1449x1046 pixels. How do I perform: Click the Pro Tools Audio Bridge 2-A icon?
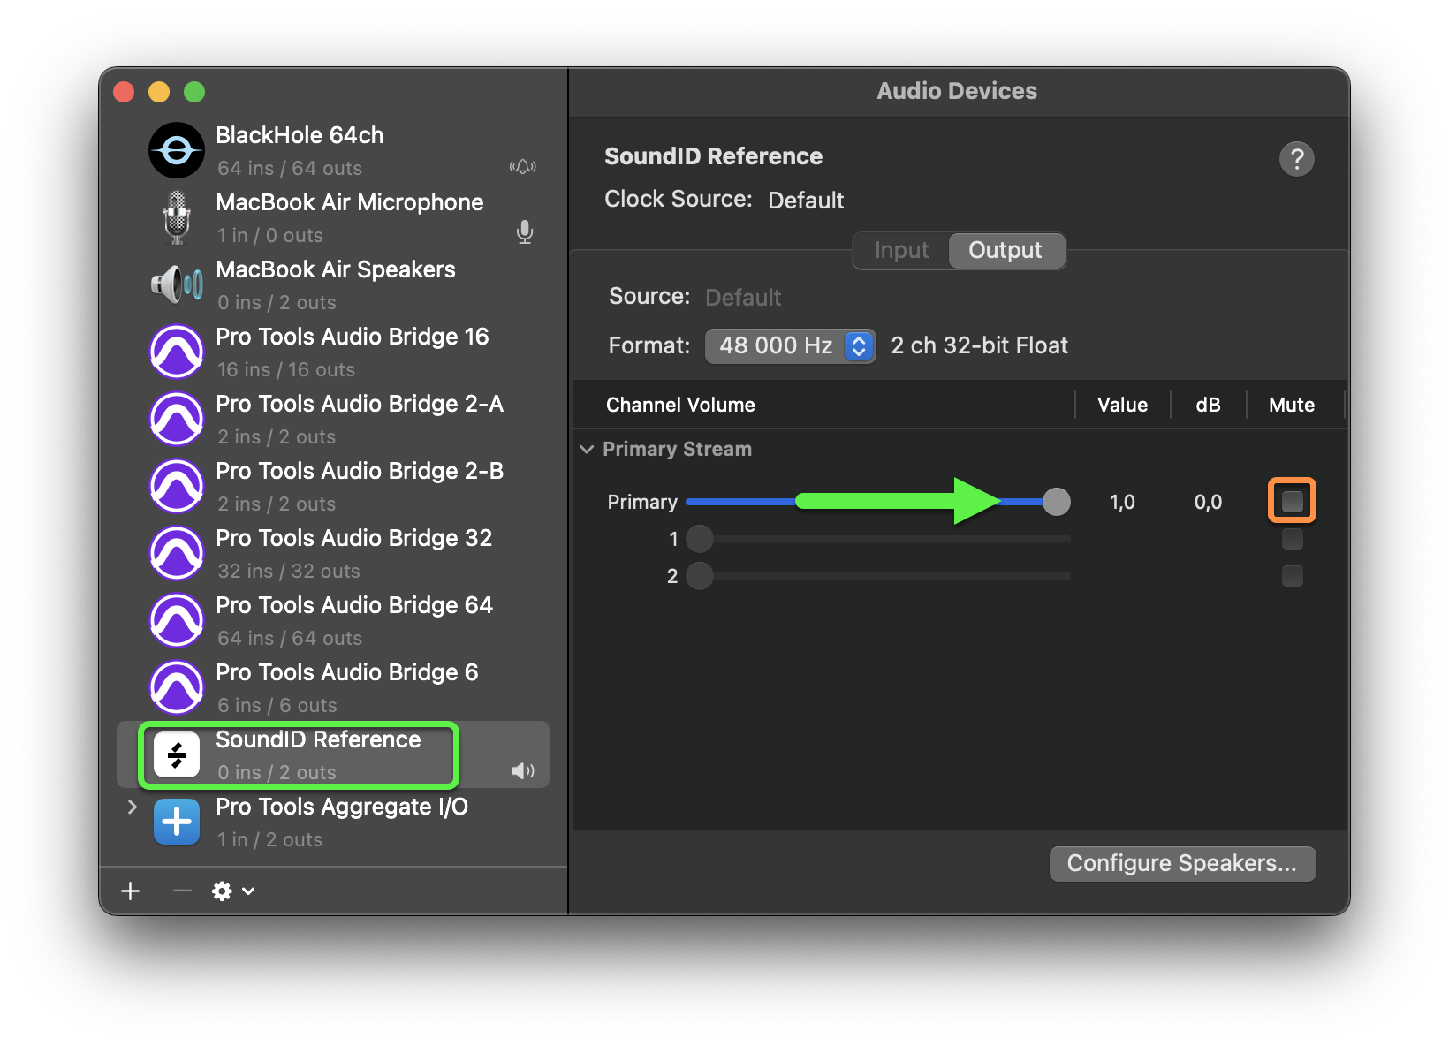point(177,419)
